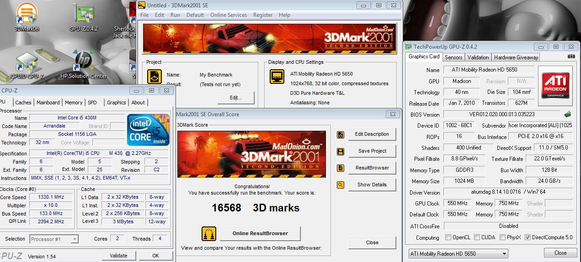Click the GPU-Z Name field ATI Mobility Radeon

[x=490, y=70]
